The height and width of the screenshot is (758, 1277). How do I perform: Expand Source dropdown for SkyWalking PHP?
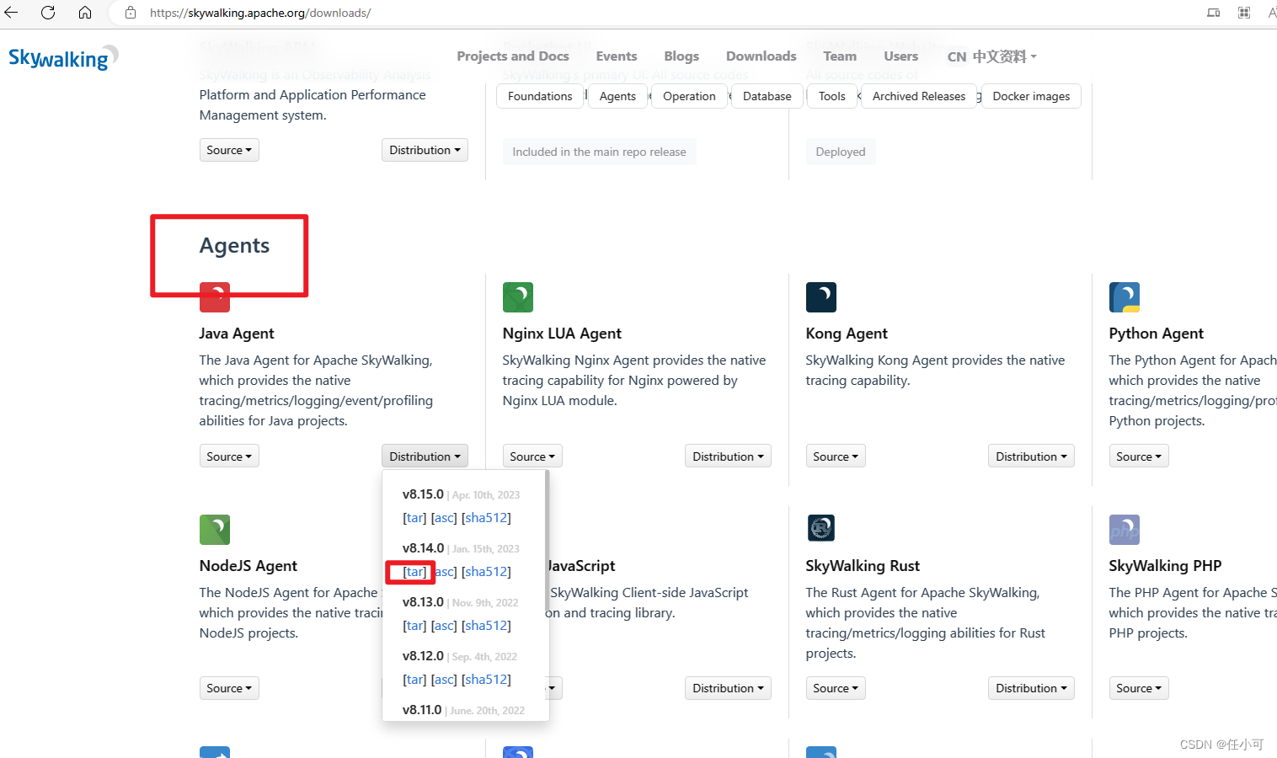tap(1139, 688)
